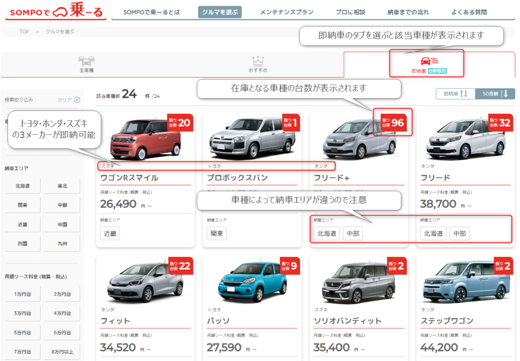Click the 残り台数 96 badge on フリード+
This screenshot has width=520, height=361.
point(394,123)
